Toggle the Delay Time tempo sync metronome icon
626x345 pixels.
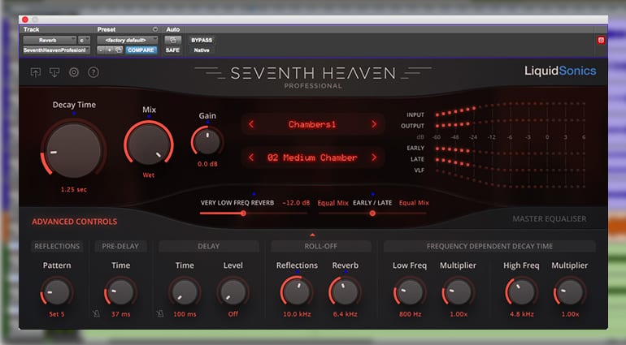coord(160,314)
